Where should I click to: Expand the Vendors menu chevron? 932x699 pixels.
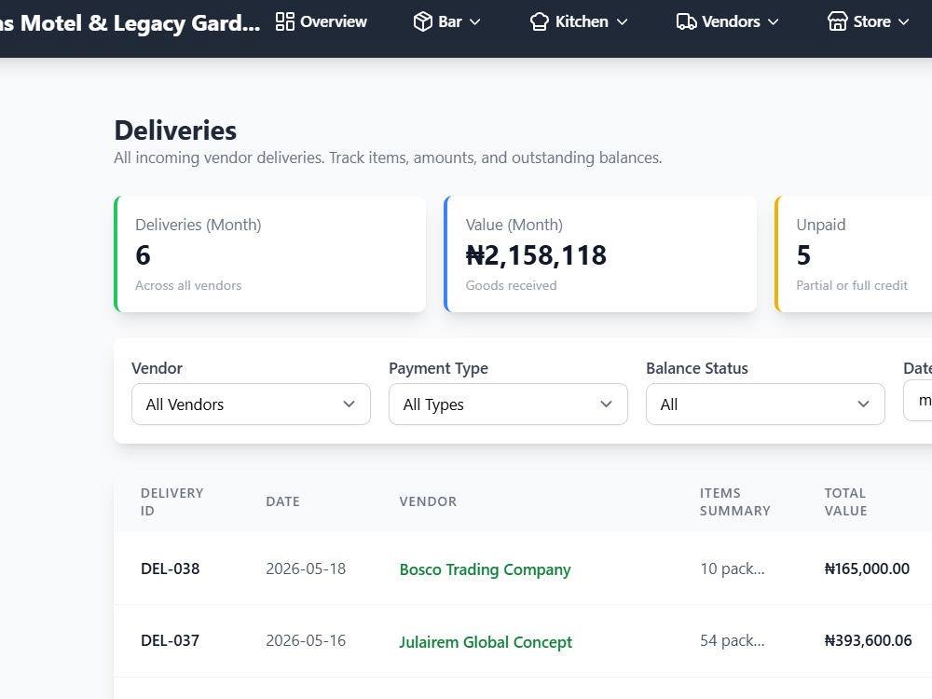[773, 22]
